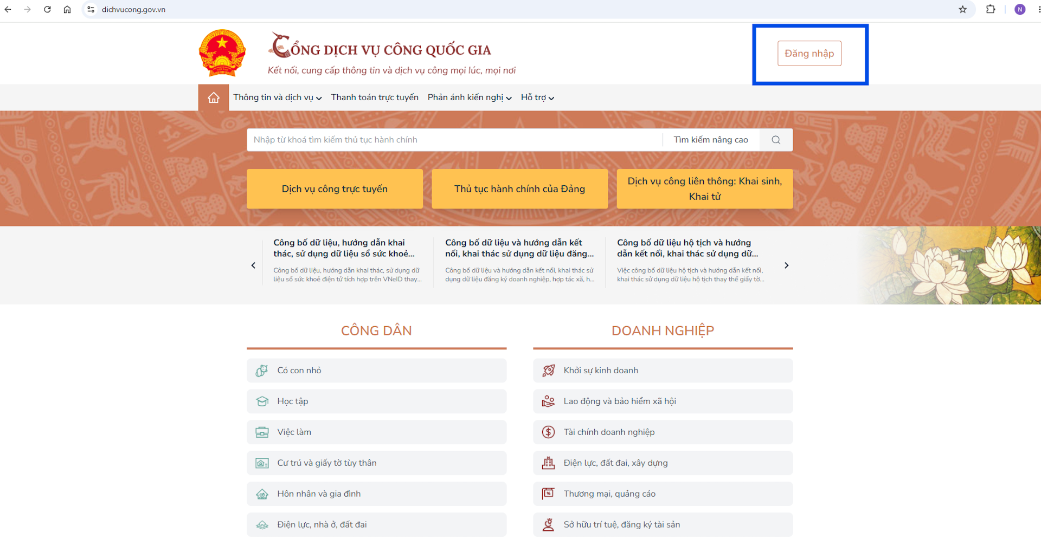Viewport: 1041px width, 539px height.
Task: Reload the page
Action: click(x=47, y=9)
